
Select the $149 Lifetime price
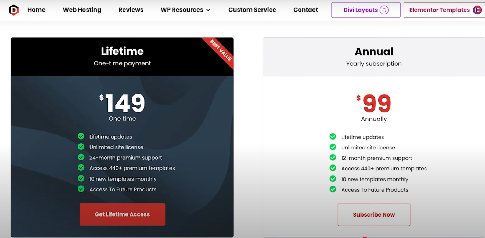pos(122,103)
